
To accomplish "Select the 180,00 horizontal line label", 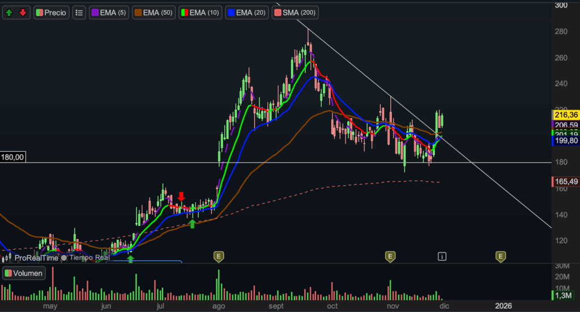I will click(x=12, y=157).
